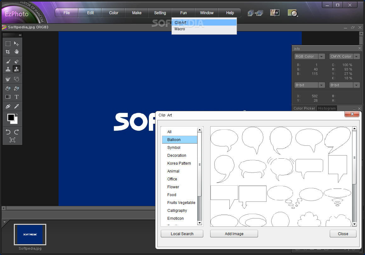
Task: Select the Calligraphy category
Action: [x=179, y=211]
